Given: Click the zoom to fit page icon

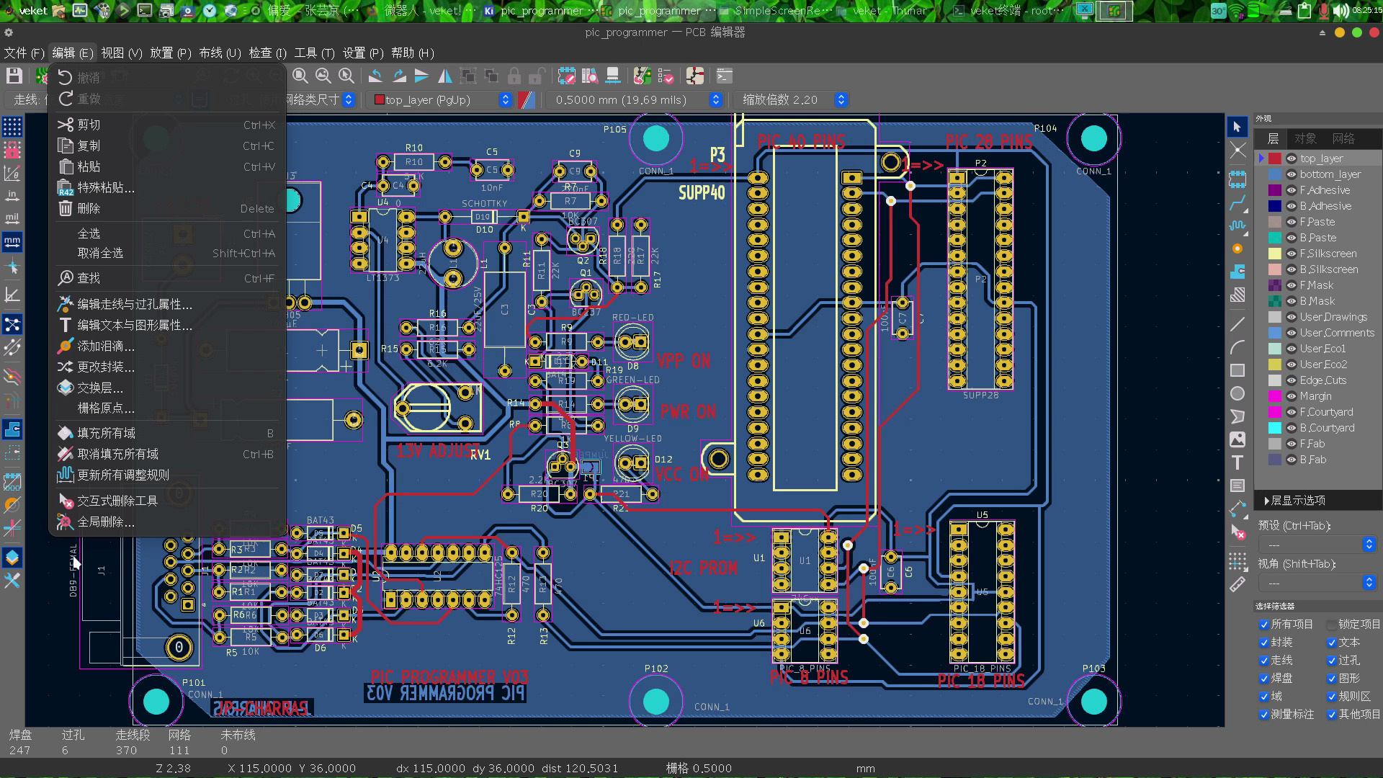Looking at the screenshot, I should 300,76.
